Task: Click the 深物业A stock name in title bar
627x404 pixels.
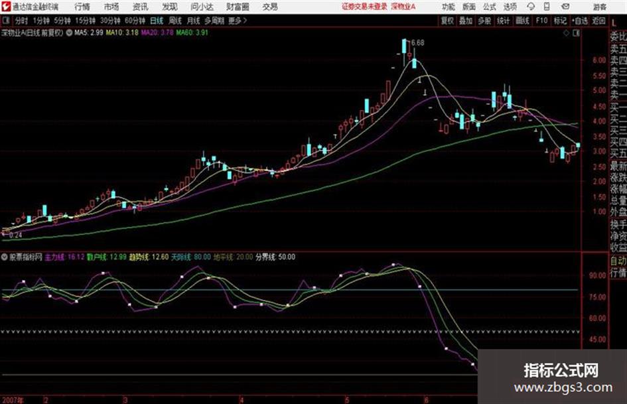Action: click(x=403, y=7)
